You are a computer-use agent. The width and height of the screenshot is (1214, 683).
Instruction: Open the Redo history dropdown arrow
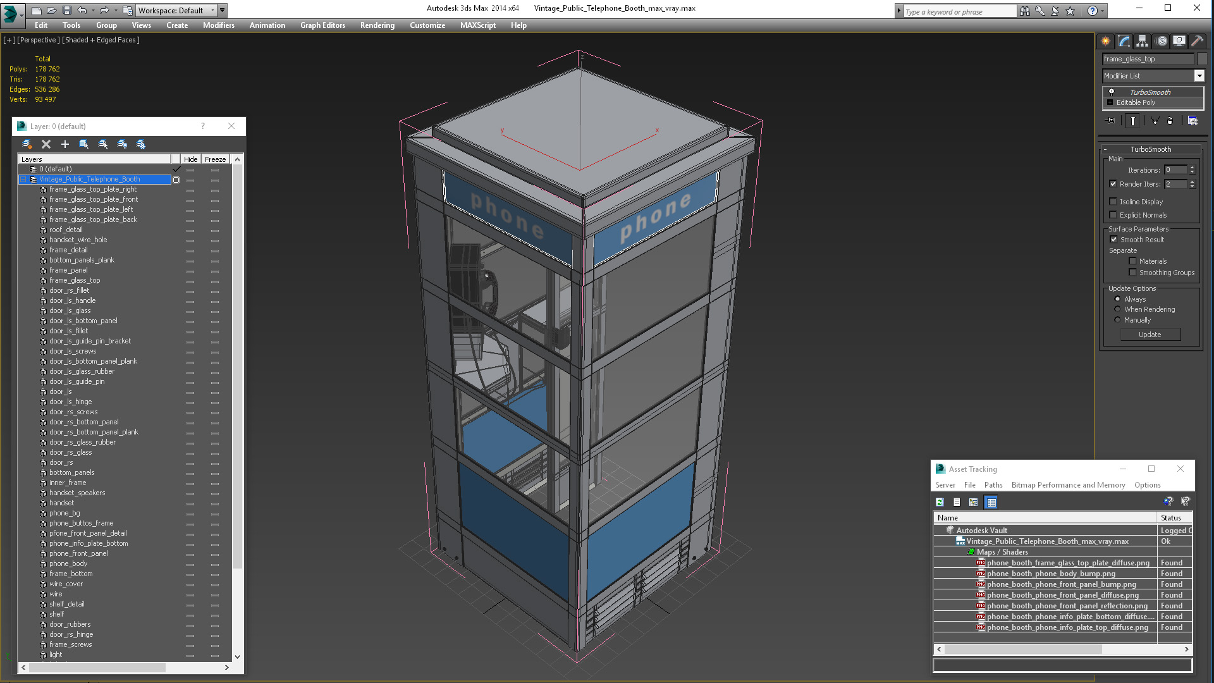pyautogui.click(x=115, y=10)
